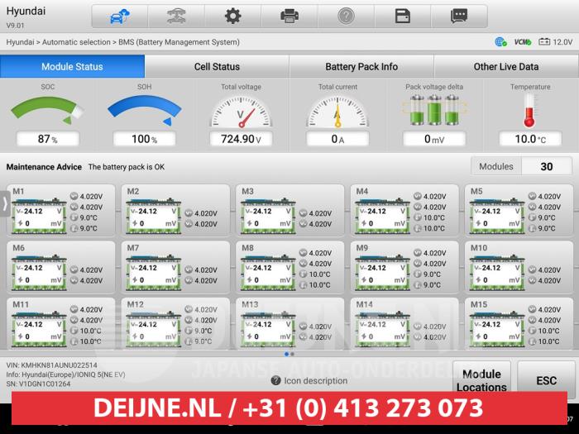Click the SN V1DGN1C01264 text

click(x=38, y=384)
